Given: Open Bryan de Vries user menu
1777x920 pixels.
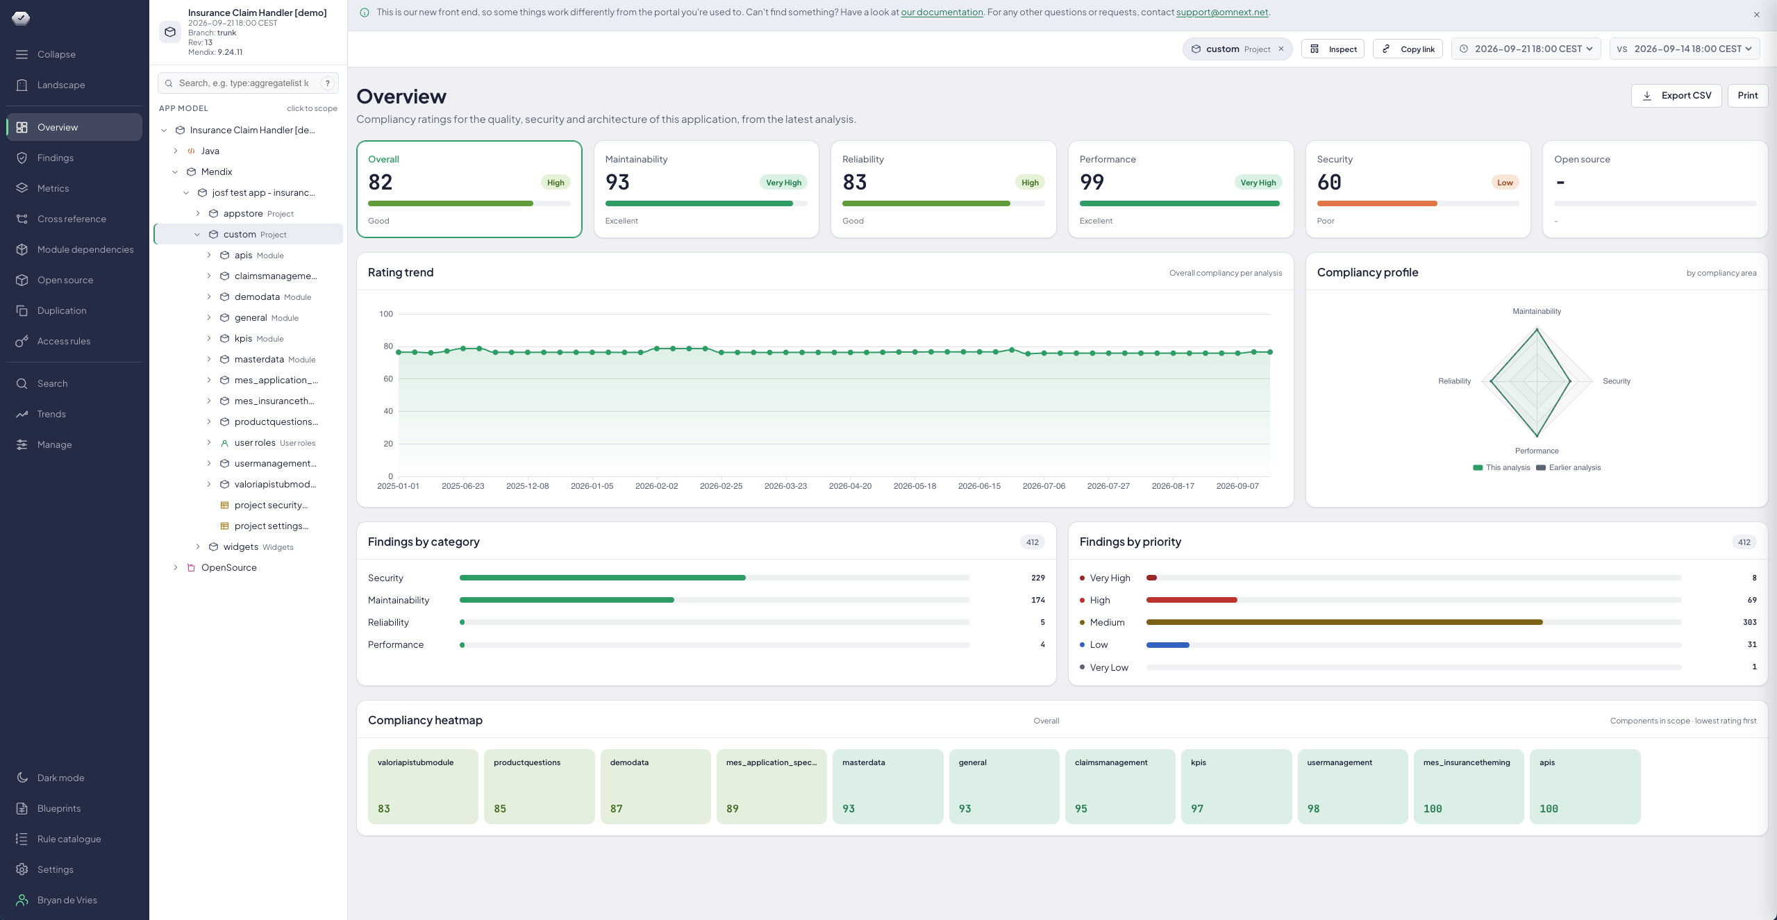Looking at the screenshot, I should [74, 900].
